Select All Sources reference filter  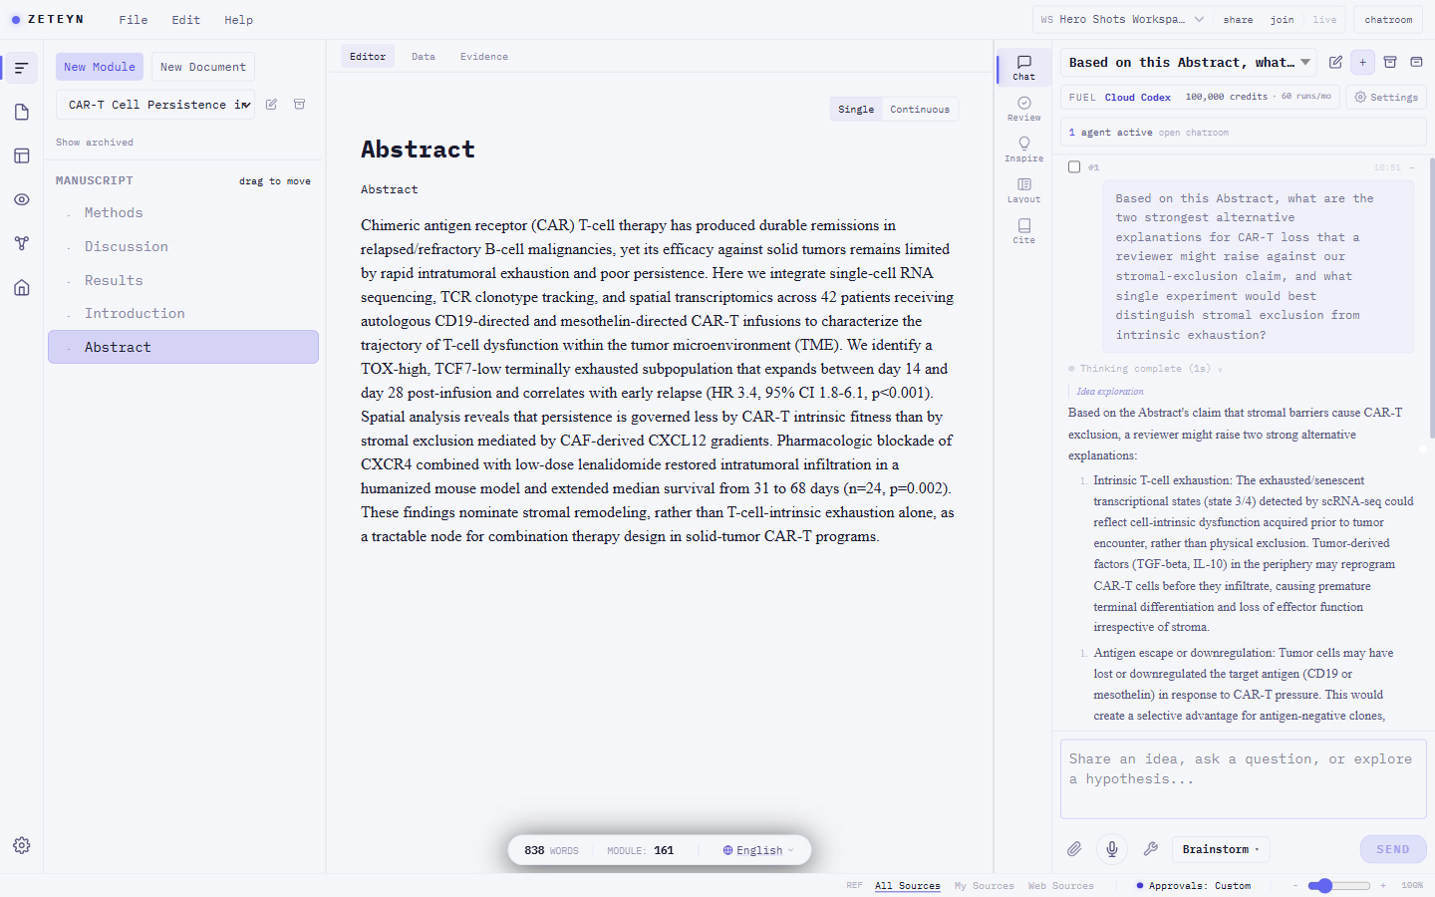coord(907,885)
